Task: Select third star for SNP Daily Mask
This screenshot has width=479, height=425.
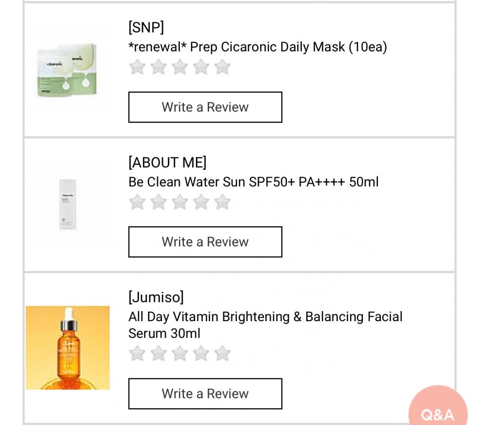Action: click(180, 67)
